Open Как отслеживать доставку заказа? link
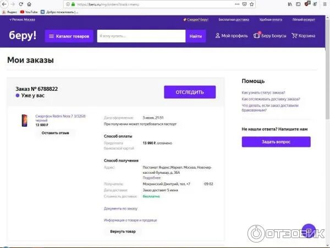This screenshot has width=330, height=248. [x=271, y=99]
